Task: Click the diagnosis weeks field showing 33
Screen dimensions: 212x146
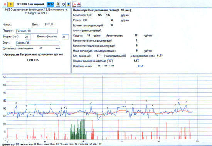Action: click(65, 37)
